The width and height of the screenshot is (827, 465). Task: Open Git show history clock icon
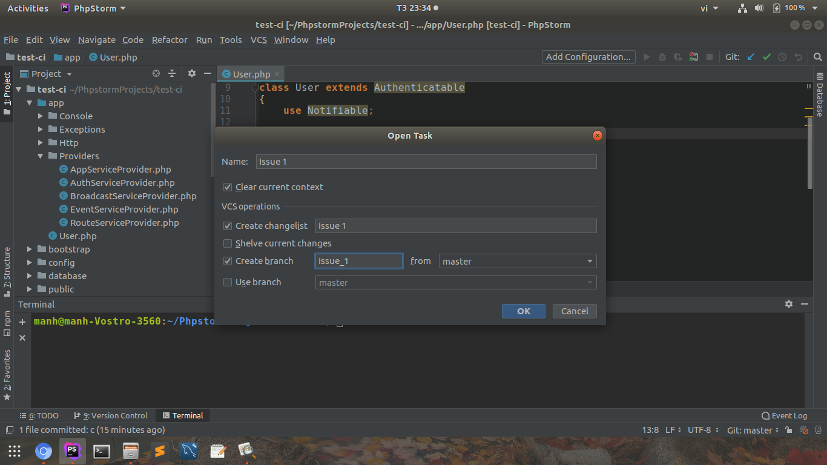pyautogui.click(x=782, y=57)
